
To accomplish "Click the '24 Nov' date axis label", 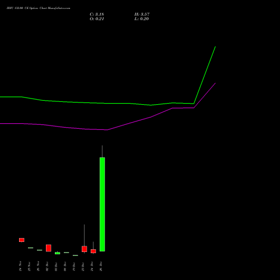I will 20,266.
